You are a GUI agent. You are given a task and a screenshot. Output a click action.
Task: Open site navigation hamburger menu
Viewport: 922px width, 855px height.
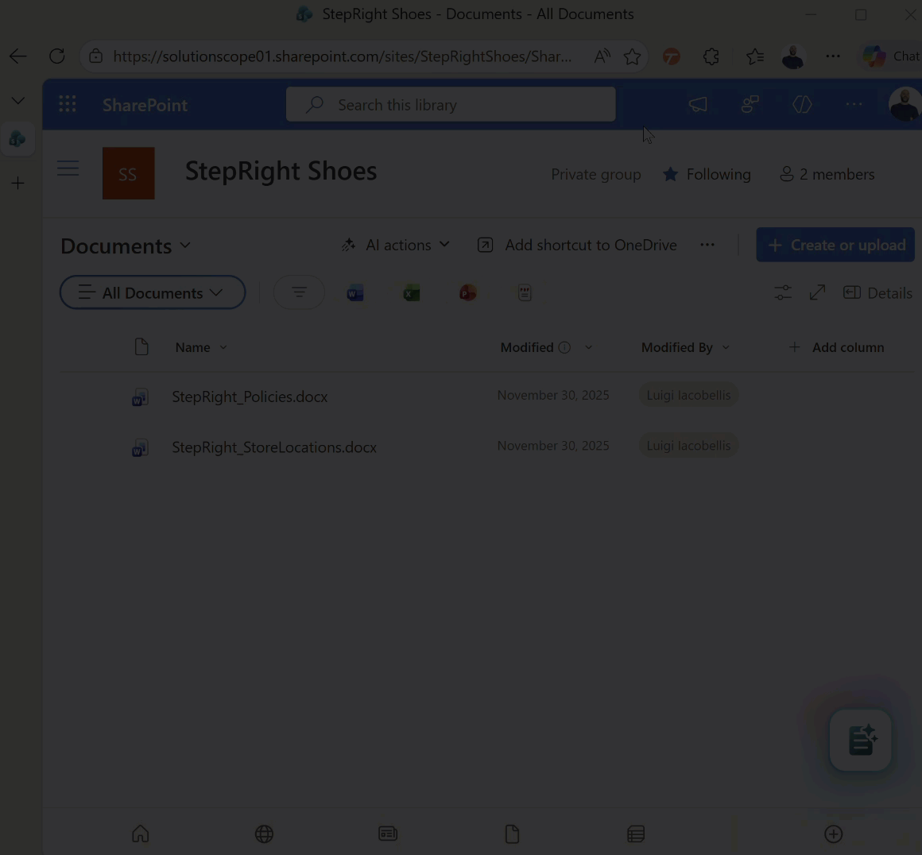point(68,168)
